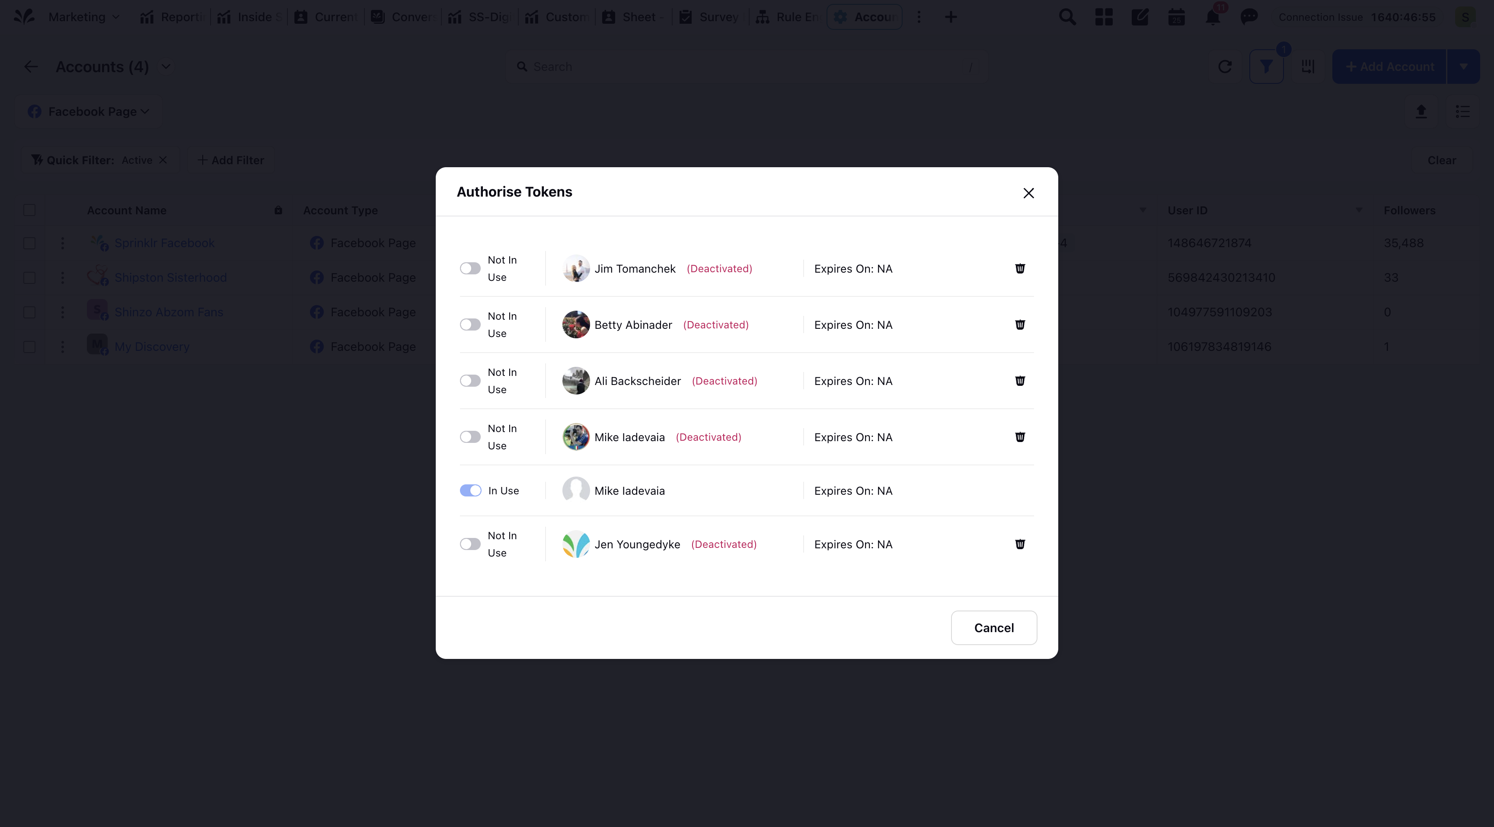Open row menu for My Discovery

click(63, 347)
